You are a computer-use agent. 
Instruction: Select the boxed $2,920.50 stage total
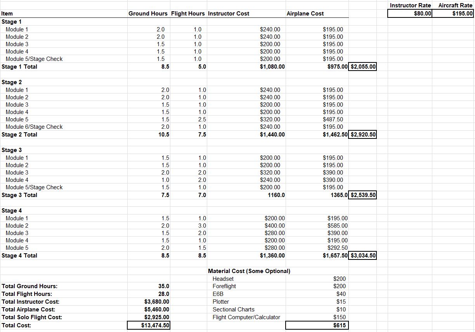click(x=363, y=135)
